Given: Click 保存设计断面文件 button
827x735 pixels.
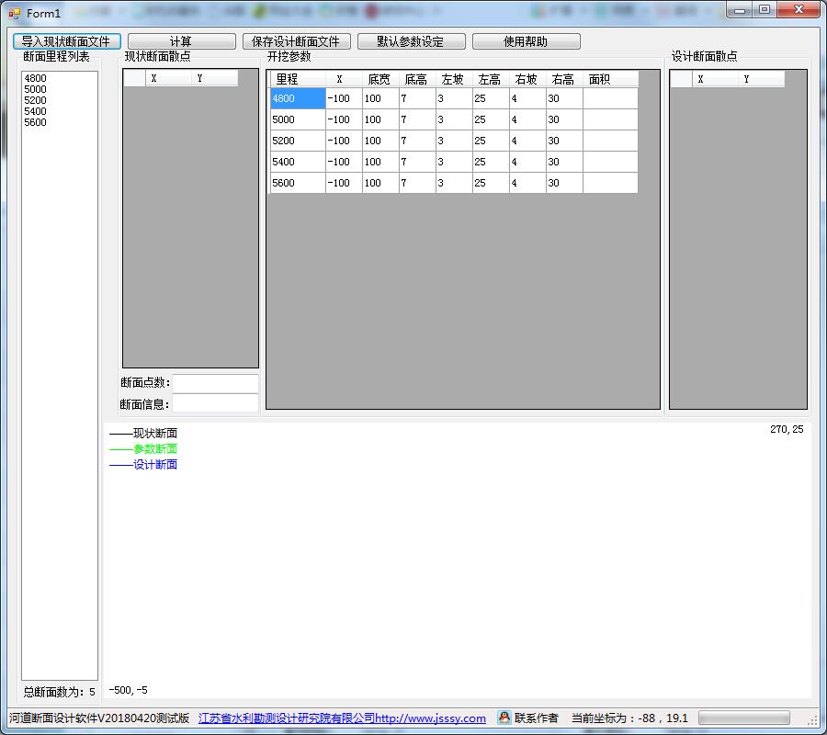Looking at the screenshot, I should (297, 41).
